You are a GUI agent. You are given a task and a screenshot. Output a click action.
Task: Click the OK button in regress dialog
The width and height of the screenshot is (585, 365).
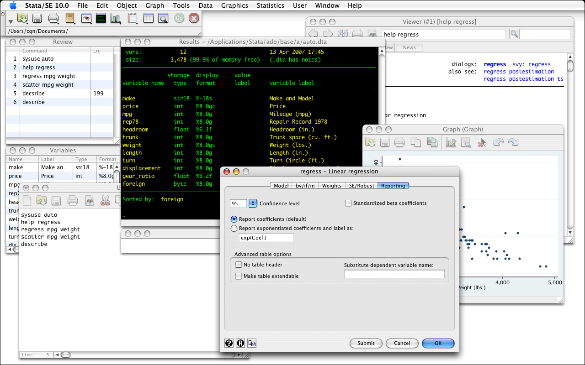(438, 343)
